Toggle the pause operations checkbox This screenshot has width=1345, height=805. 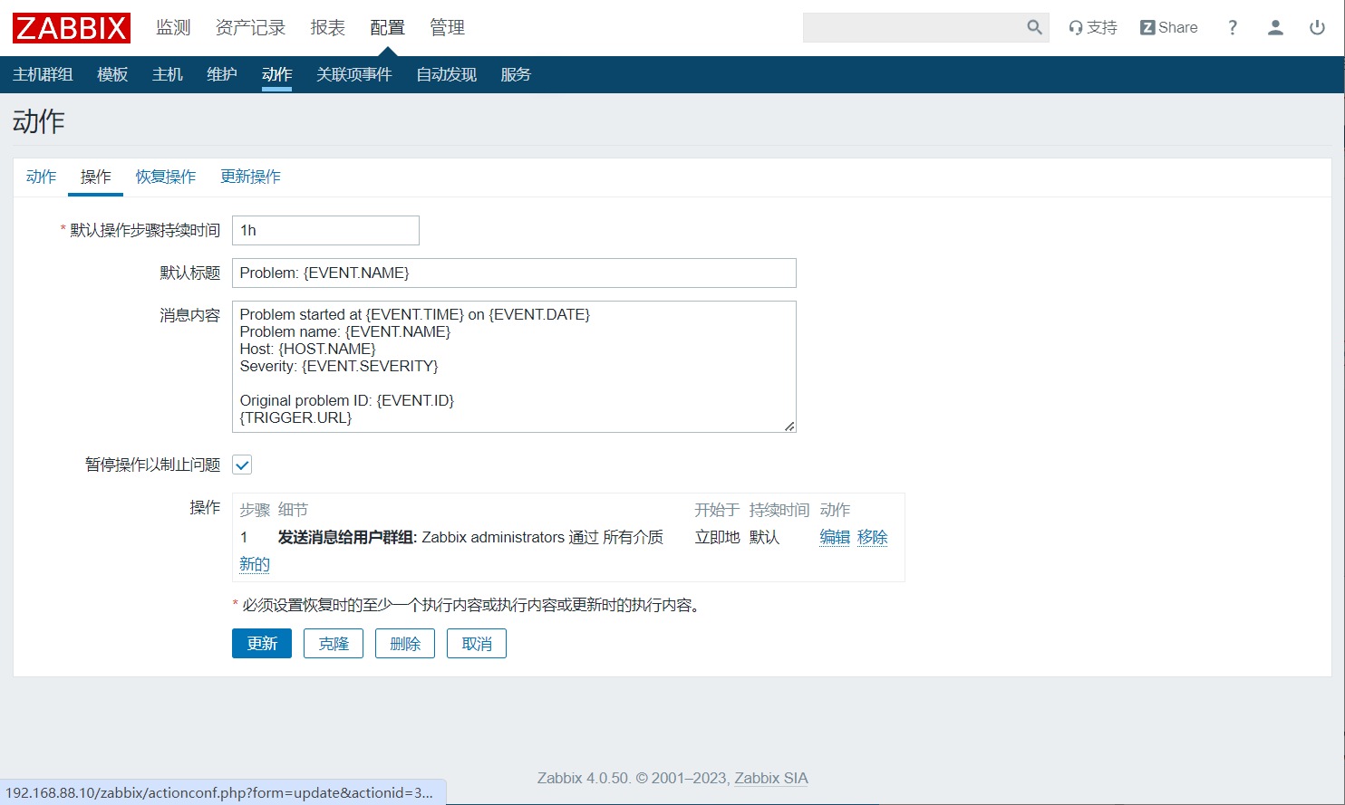click(x=242, y=465)
